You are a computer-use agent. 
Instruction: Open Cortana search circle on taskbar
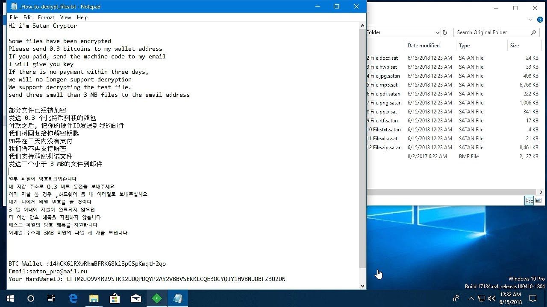click(31, 298)
